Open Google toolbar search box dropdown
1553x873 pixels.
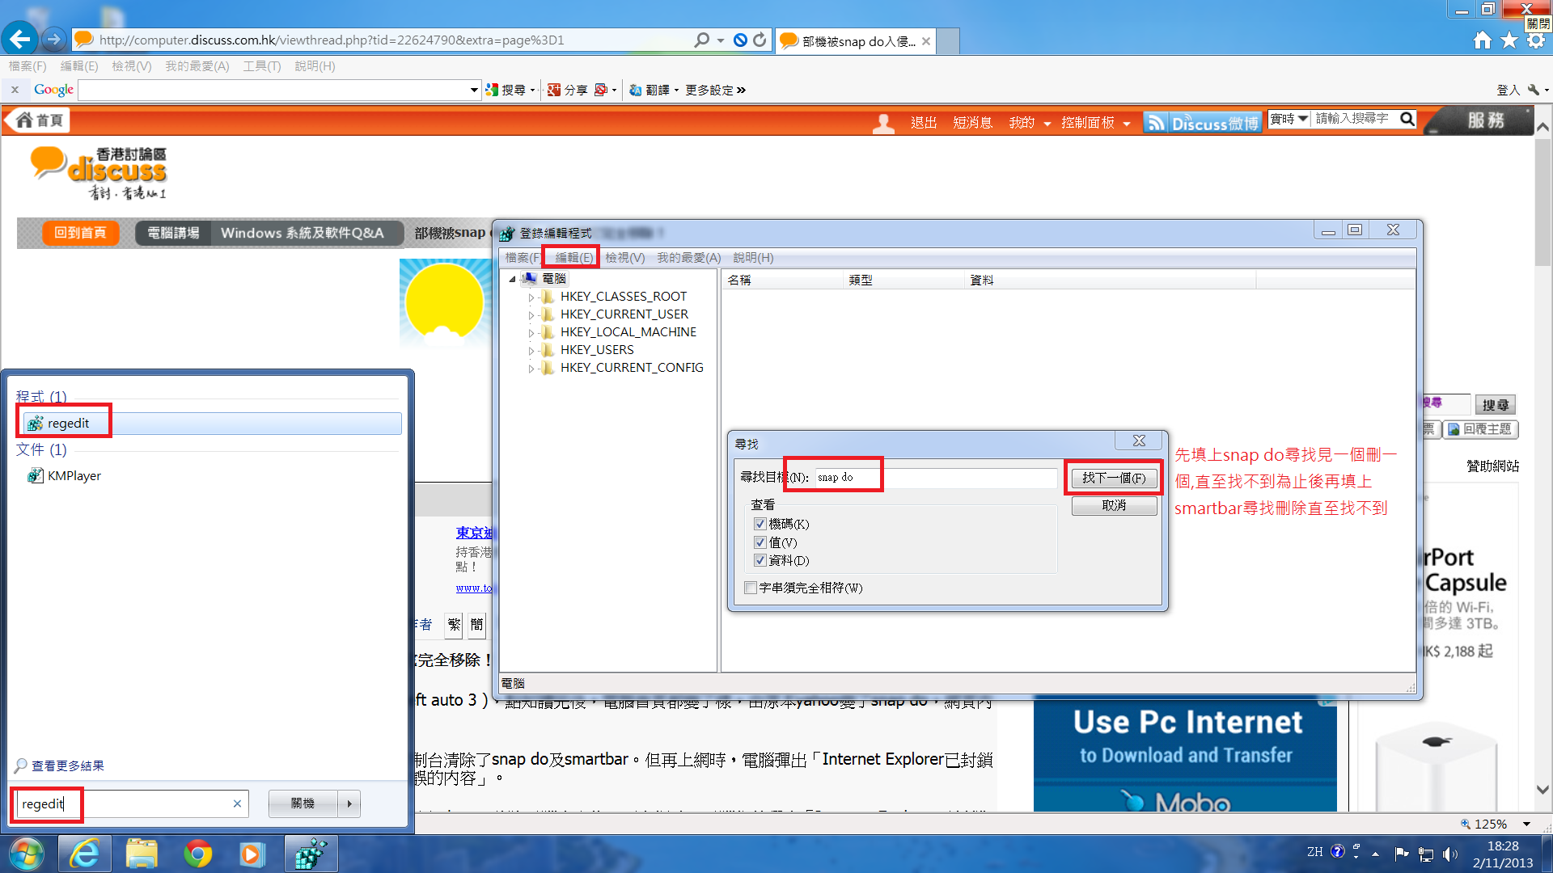click(x=474, y=90)
